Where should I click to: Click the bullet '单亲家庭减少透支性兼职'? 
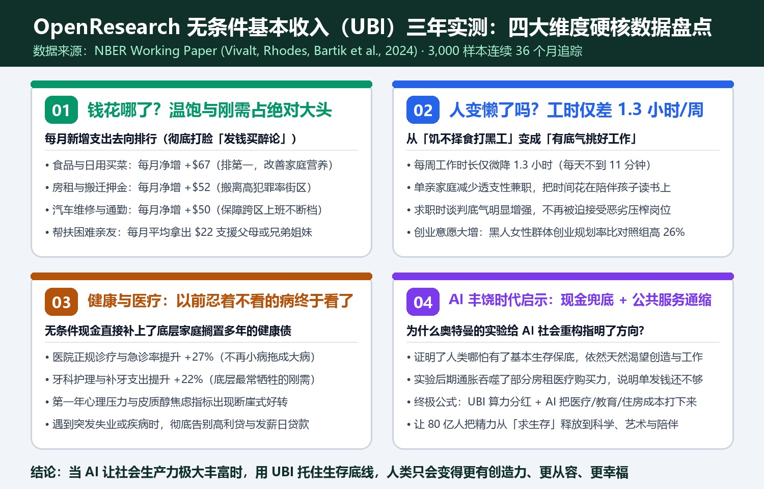[539, 187]
